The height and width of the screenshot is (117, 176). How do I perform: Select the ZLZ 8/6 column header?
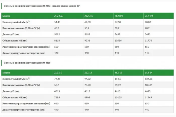[119, 16]
